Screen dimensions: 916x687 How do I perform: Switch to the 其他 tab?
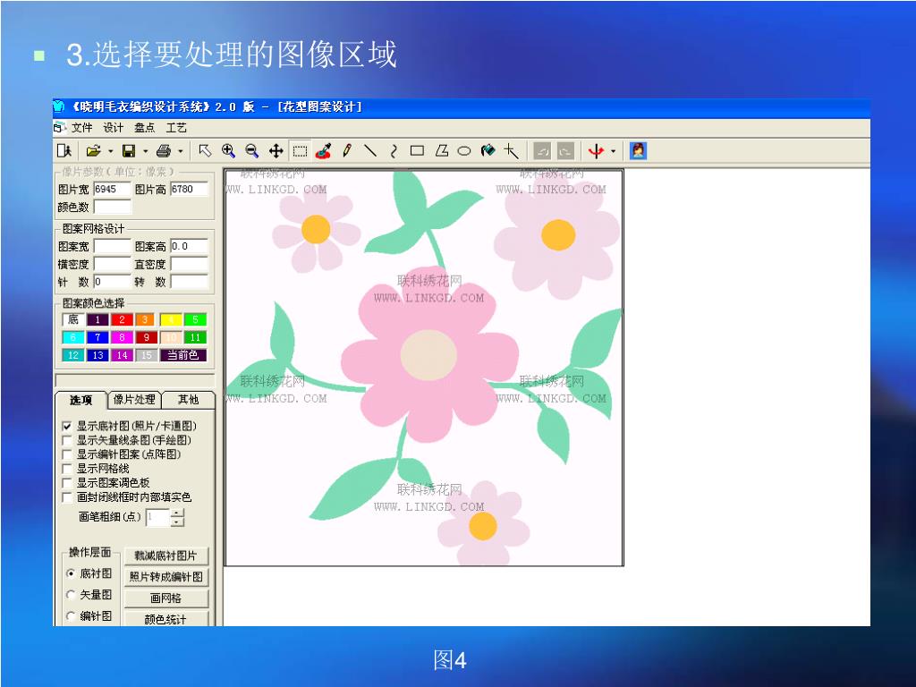pyautogui.click(x=188, y=400)
